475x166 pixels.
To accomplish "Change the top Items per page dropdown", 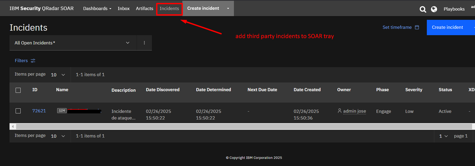I will pyautogui.click(x=58, y=75).
